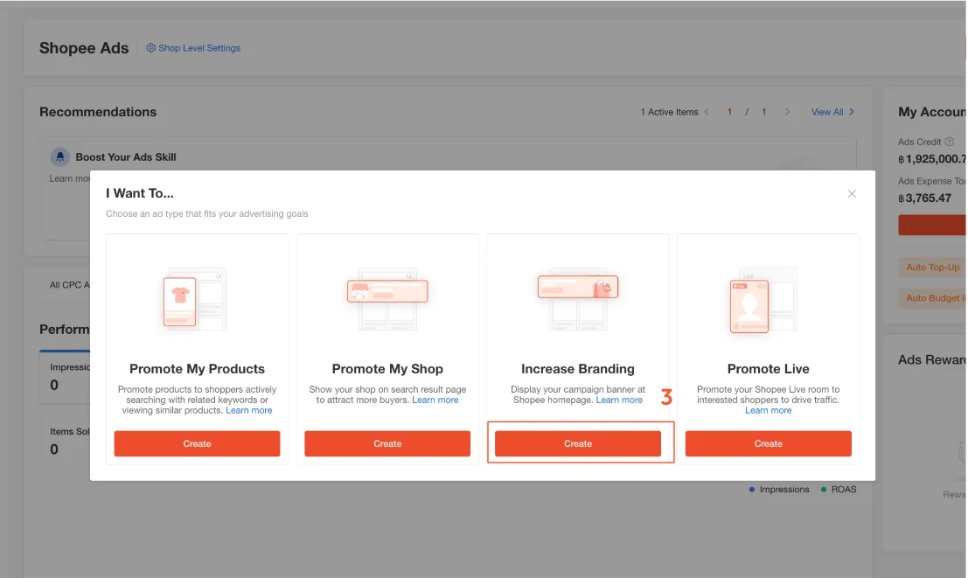Click the Promote Live heading
Screen dimensions: 968x578
768,369
